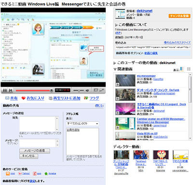Adjust the player volume slider
The width and height of the screenshot is (193, 185).
(x=79, y=91)
